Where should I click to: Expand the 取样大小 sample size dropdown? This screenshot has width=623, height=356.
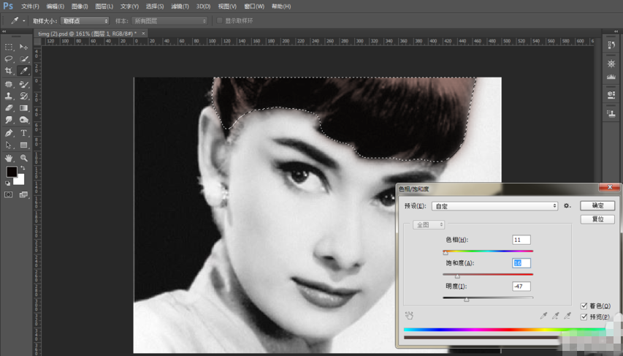(x=85, y=21)
